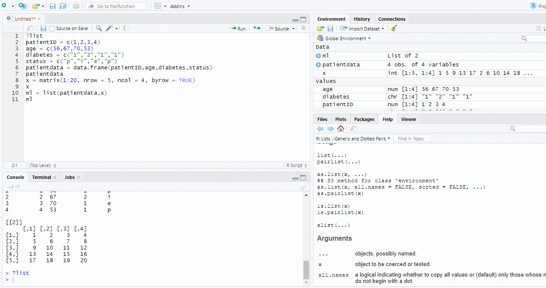Expand the m1 list in Environment
Image resolution: width=546 pixels, height=288 pixels.
[318, 55]
